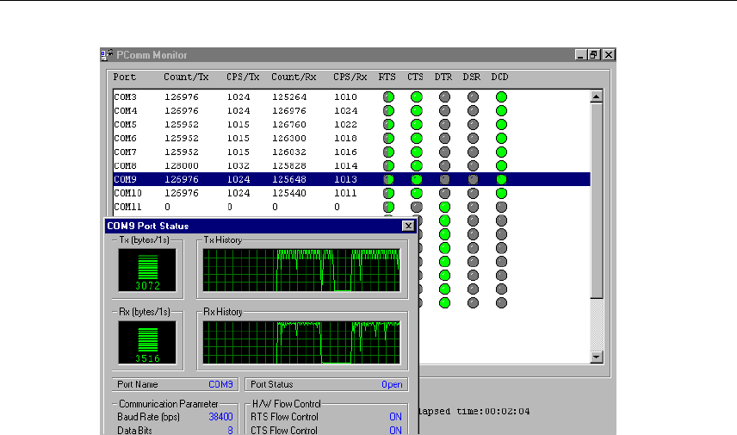Click the CTS indicator for COM10
This screenshot has width=737, height=435.
(x=416, y=193)
